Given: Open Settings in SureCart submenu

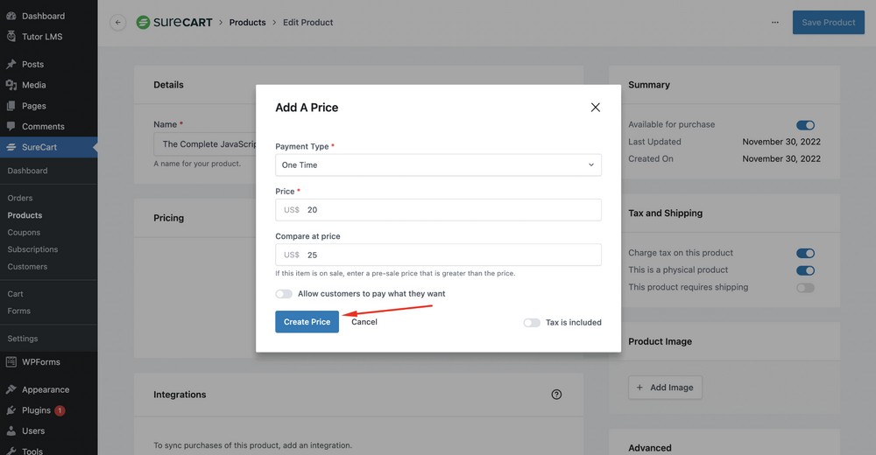Looking at the screenshot, I should point(23,339).
